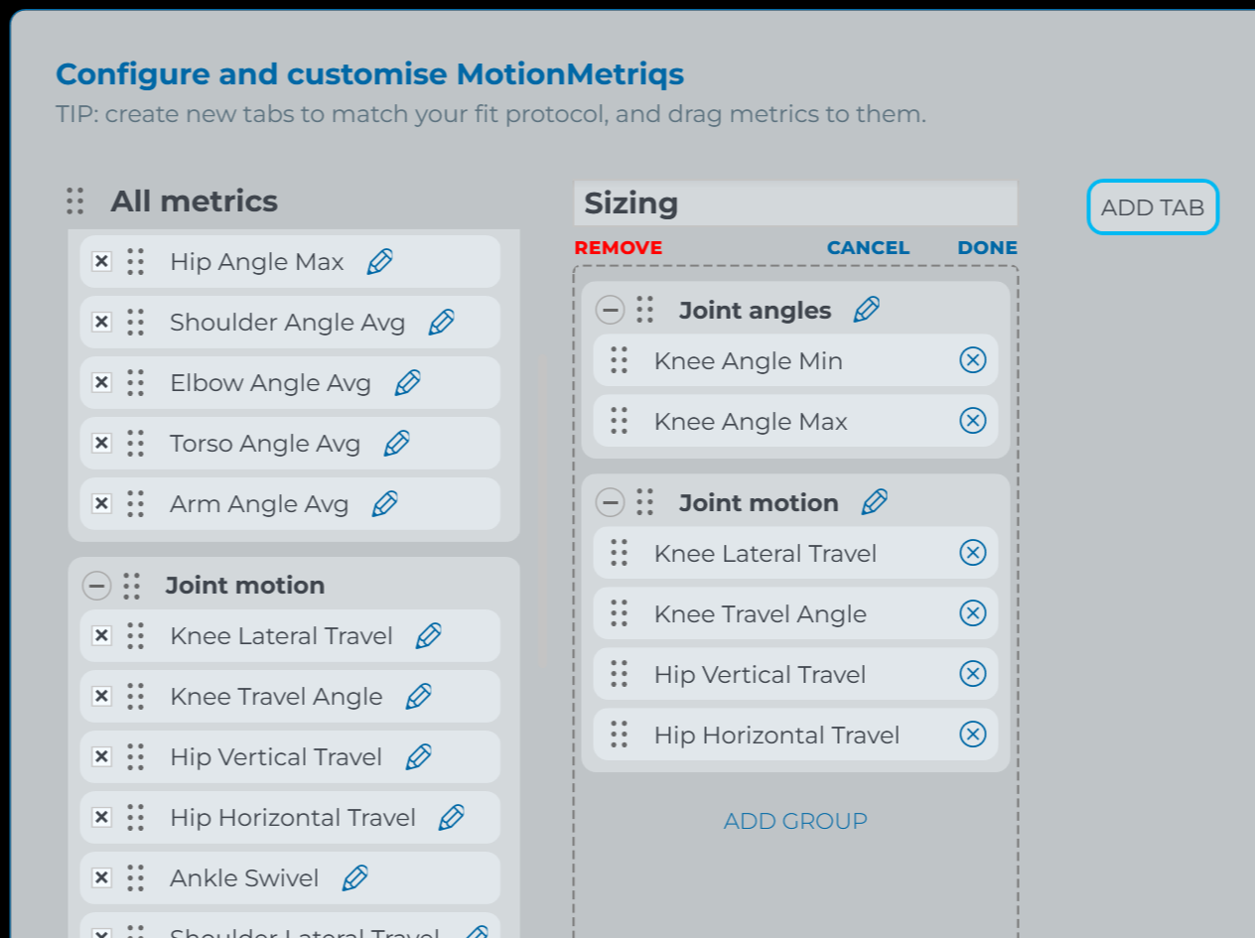
Task: Click the pencil icon beside Ankle Swivel
Action: (355, 878)
